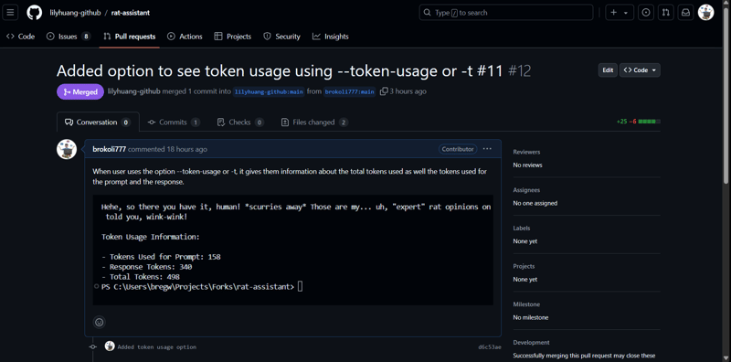Screen dimensions: 731x362
Task: Click the brokoli777 author avatar
Action: (67, 149)
